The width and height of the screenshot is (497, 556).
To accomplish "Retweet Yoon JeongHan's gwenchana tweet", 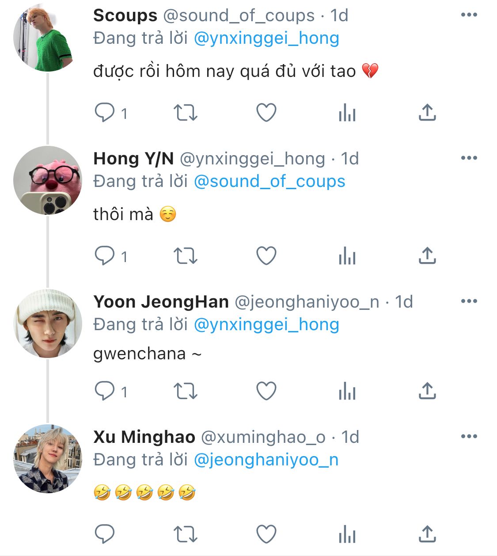I will [186, 391].
